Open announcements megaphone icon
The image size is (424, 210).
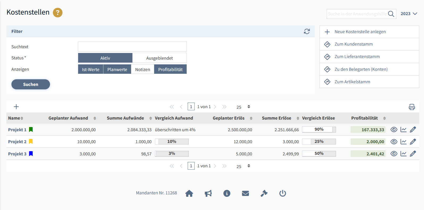208,193
